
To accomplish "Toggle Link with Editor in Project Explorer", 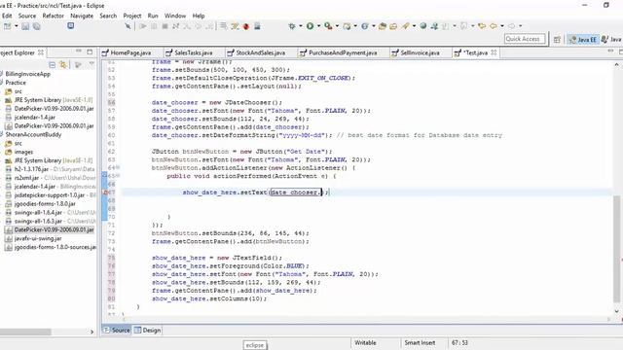I will 63,64.
